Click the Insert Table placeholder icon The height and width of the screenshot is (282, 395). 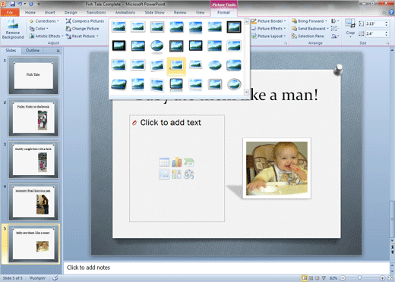tap(164, 162)
